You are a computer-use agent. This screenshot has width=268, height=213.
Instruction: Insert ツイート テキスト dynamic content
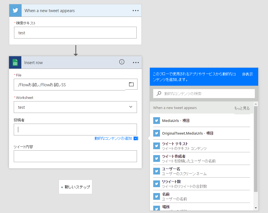tap(201, 146)
